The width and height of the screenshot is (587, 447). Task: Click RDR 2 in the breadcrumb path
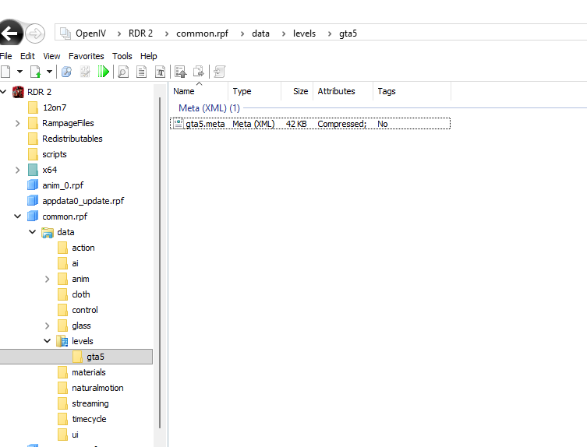coord(141,33)
